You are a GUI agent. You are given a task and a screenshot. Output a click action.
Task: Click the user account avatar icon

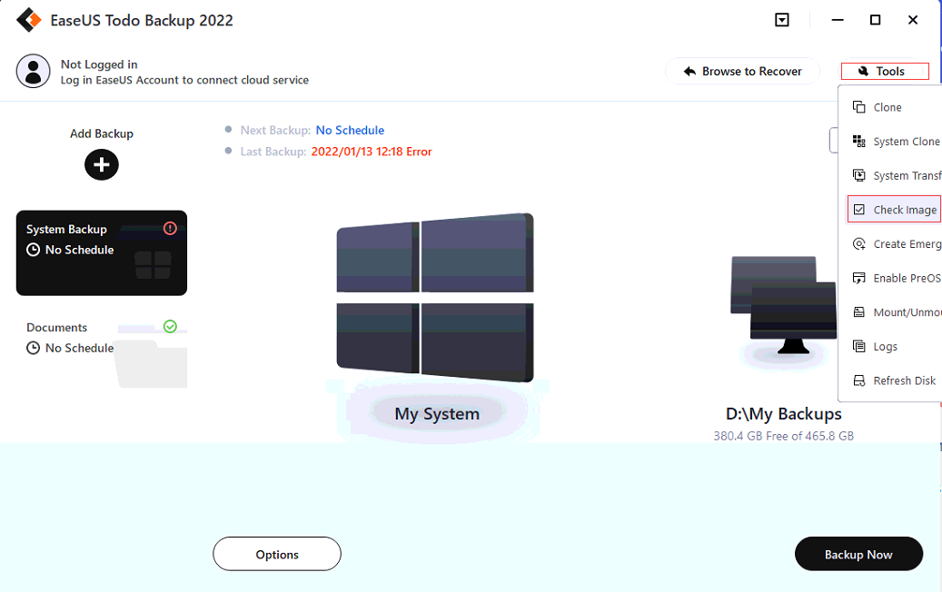point(33,71)
